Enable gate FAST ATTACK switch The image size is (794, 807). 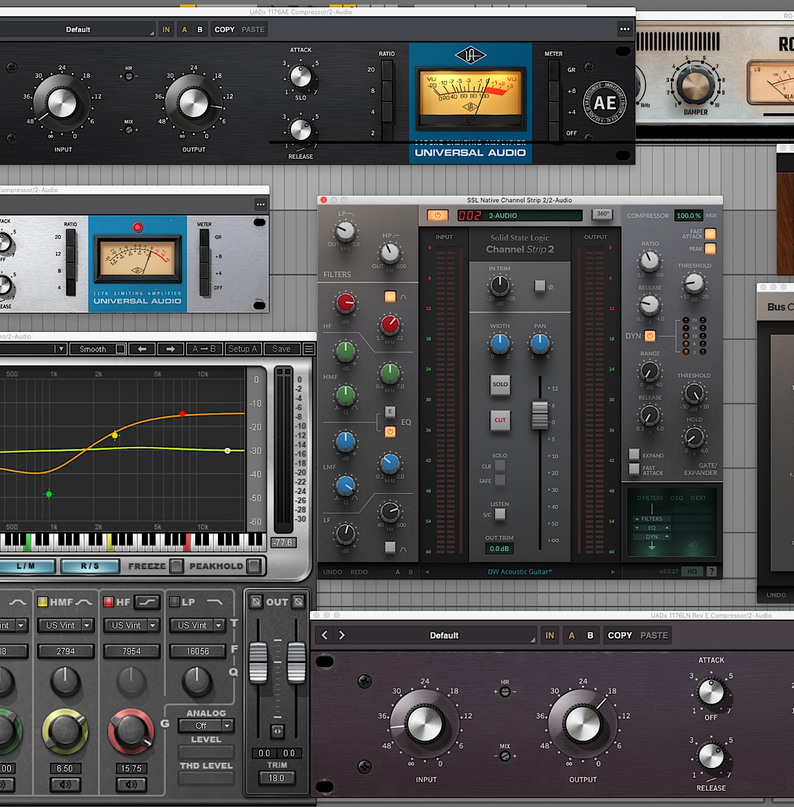pyautogui.click(x=634, y=469)
